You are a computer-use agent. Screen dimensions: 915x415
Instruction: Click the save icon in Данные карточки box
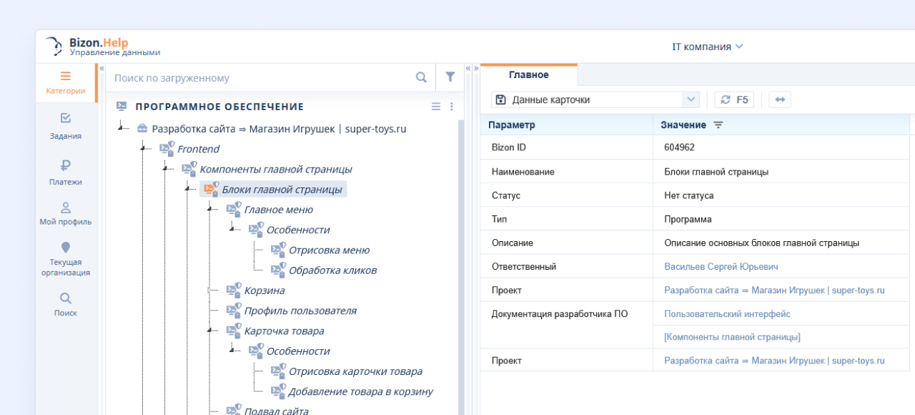pos(500,99)
